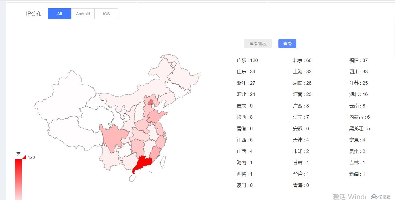Screen dimensions: 395x200
Task: Select the All platform tab
Action: 59,14
